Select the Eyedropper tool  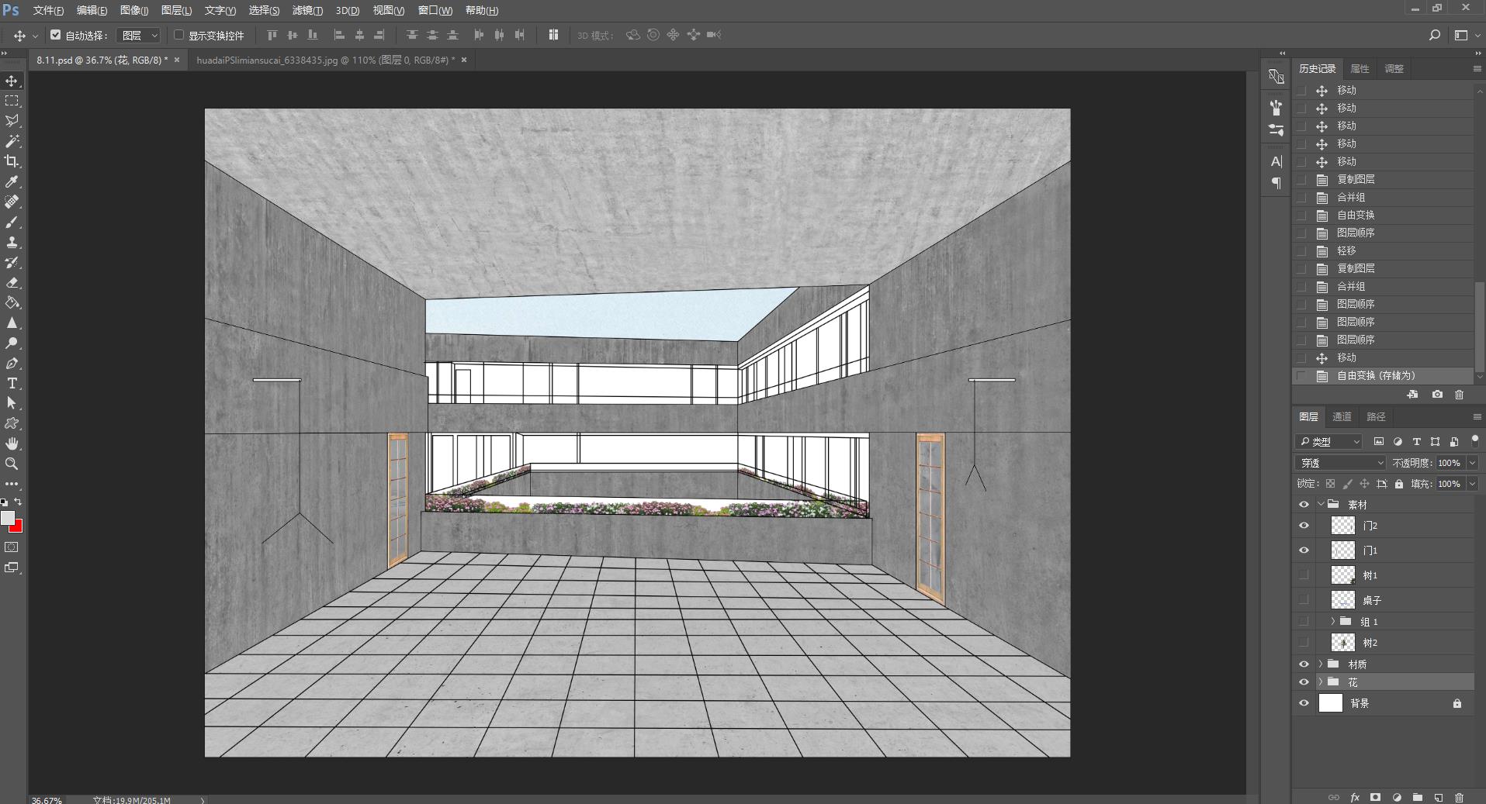click(x=12, y=181)
